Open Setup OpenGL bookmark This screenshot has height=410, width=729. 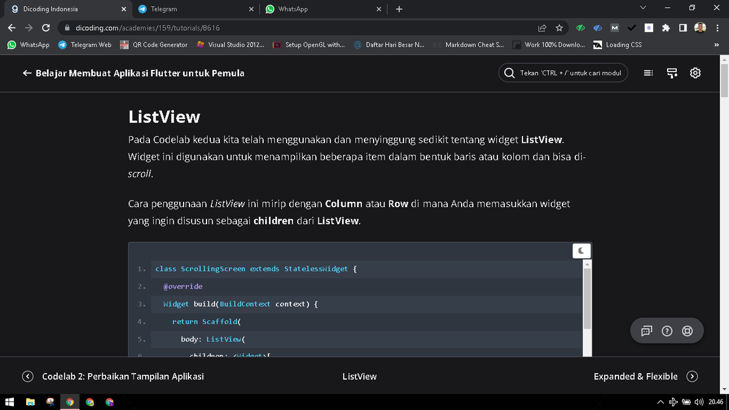pyautogui.click(x=309, y=44)
